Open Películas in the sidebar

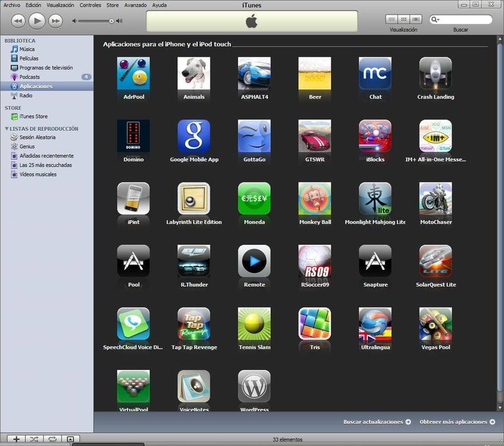tap(29, 59)
